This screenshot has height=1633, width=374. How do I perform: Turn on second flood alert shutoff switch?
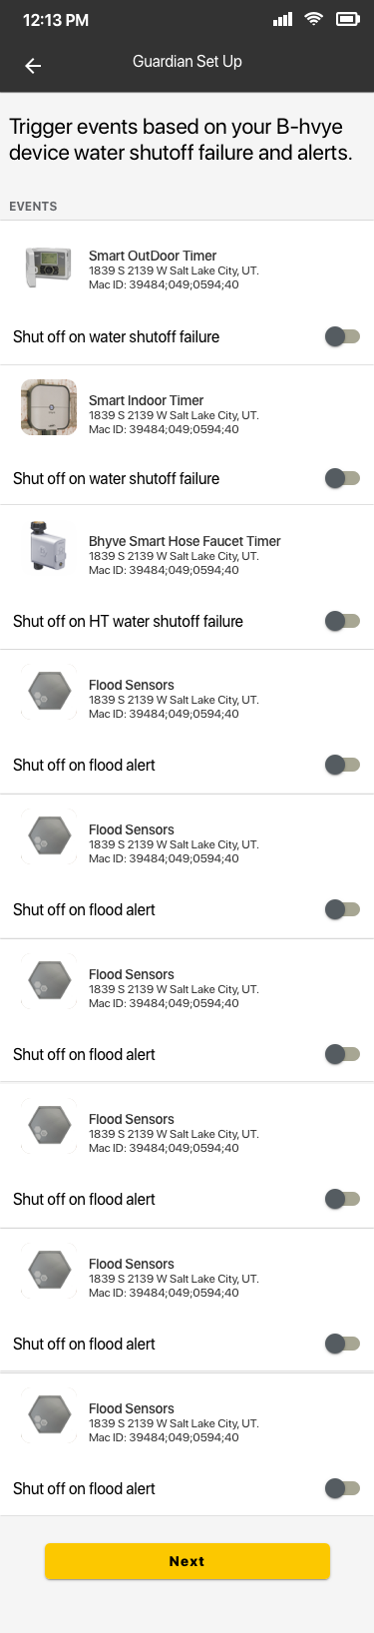click(x=342, y=909)
